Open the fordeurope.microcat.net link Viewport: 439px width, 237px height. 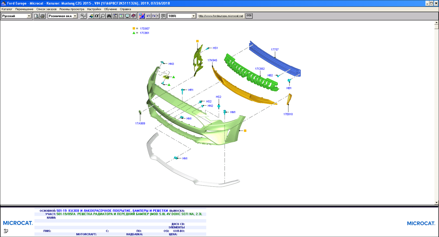pos(221,16)
